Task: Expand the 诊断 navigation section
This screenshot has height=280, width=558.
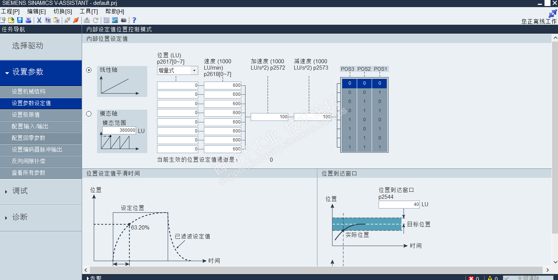Action: tap(41, 218)
